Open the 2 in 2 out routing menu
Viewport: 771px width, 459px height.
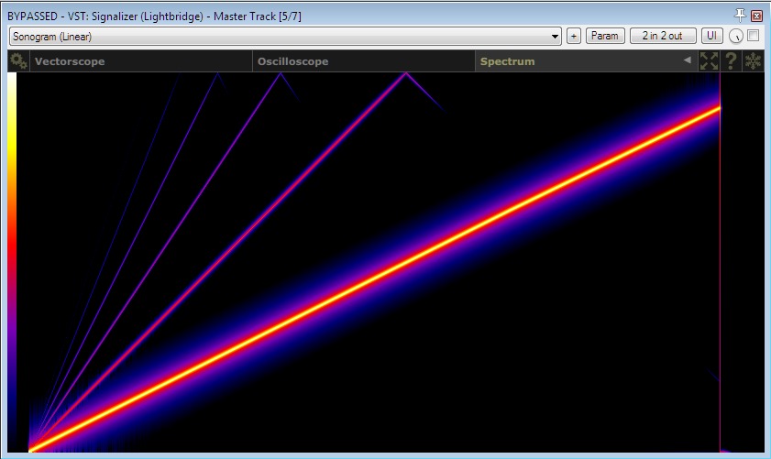662,36
